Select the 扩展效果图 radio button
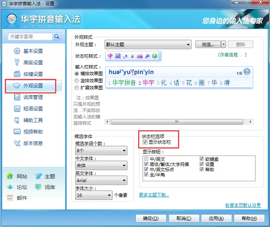Image resolution: width=270 pixels, height=227 pixels. pos(77,88)
